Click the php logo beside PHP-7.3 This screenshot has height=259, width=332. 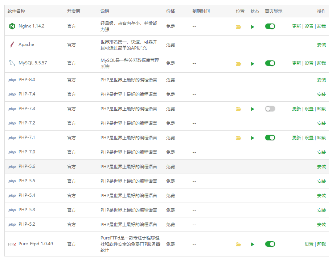pyautogui.click(x=12, y=109)
